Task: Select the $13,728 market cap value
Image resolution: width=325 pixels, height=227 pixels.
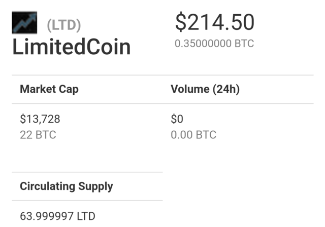Action: (x=40, y=119)
